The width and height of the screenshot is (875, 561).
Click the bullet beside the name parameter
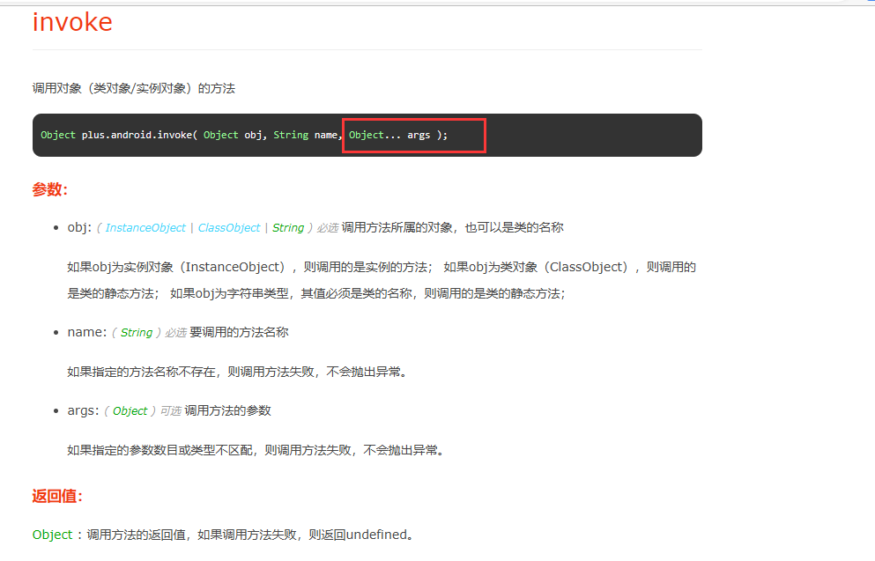(57, 333)
